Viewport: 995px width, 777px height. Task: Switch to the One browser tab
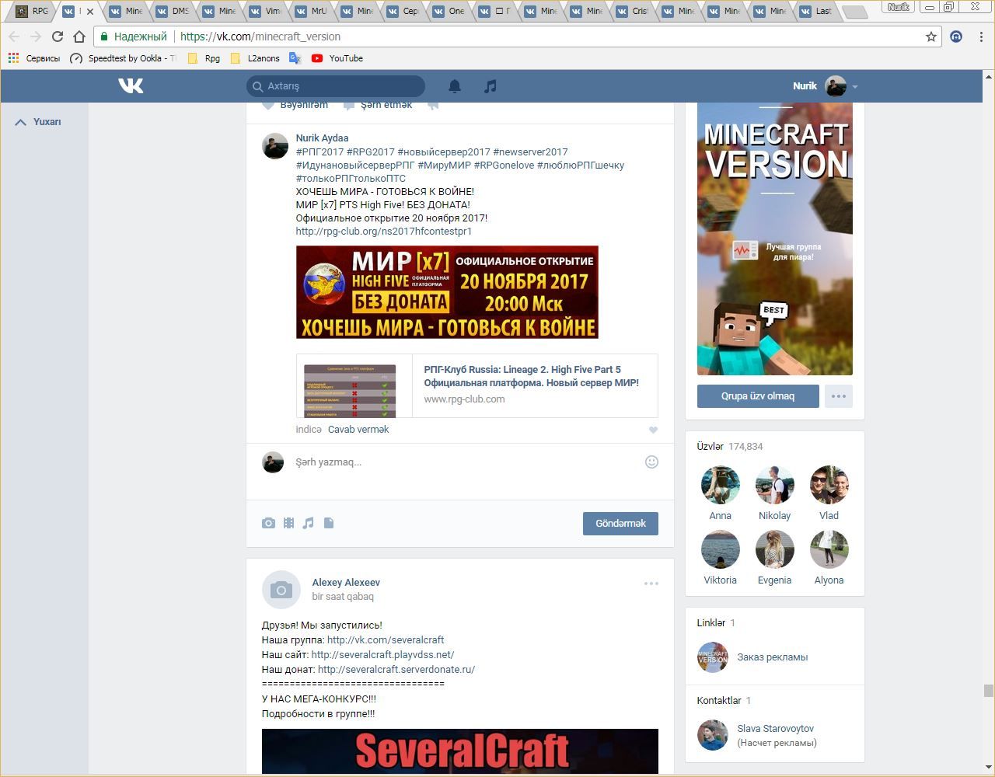[449, 11]
